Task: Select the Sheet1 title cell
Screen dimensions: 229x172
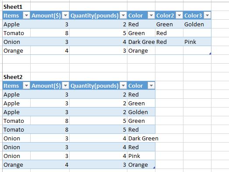Action: point(16,7)
